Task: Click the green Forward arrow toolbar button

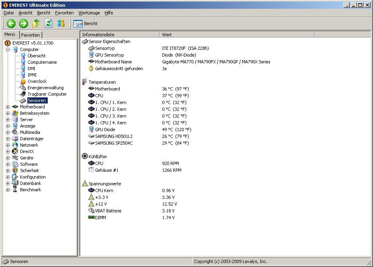Action: [x=23, y=24]
